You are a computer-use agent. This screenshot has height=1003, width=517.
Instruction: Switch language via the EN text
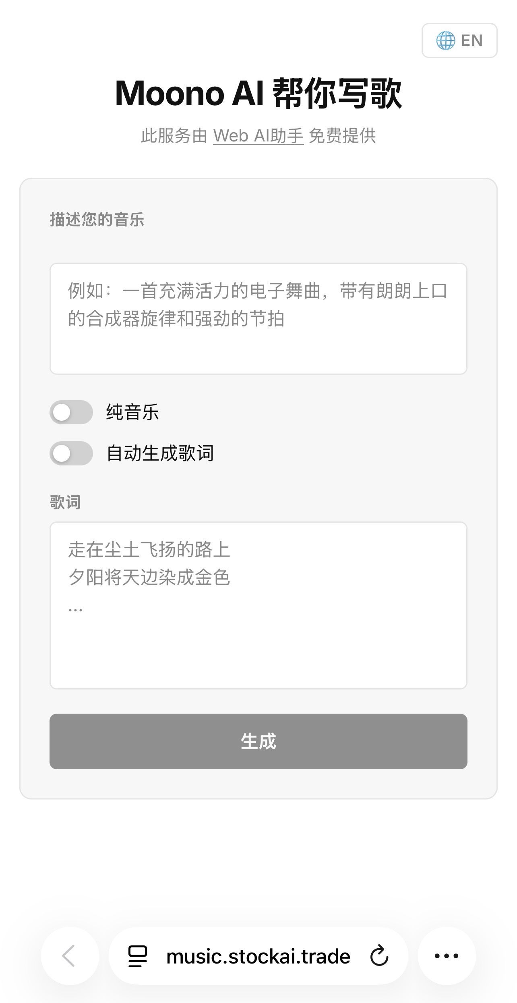point(472,41)
